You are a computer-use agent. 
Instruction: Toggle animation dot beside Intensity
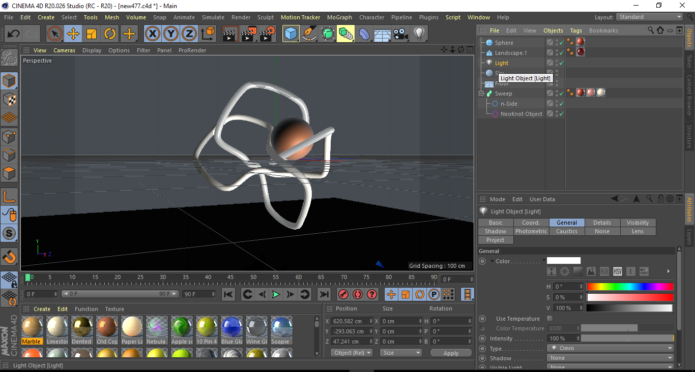482,338
